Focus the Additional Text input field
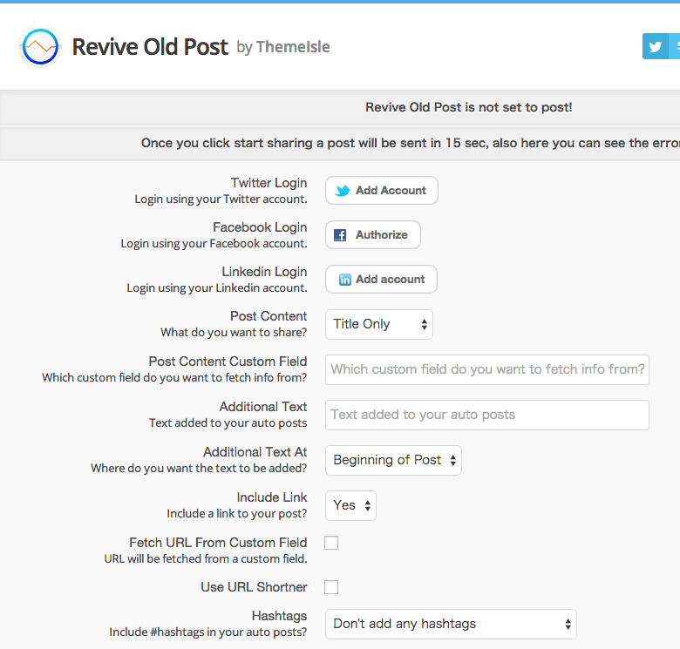The image size is (680, 649). point(487,415)
